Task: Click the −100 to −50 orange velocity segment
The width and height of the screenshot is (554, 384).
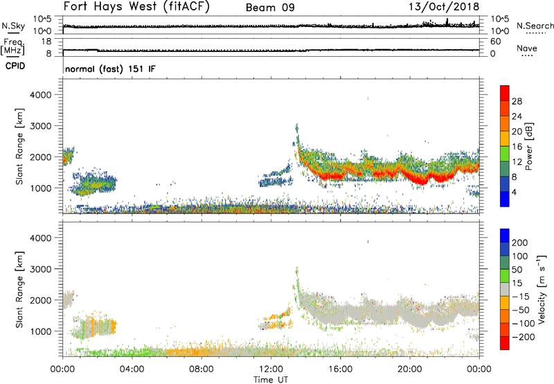Action: point(505,317)
